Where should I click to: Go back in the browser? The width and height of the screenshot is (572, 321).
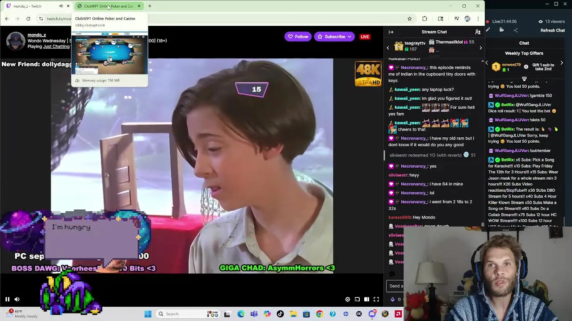tap(7, 19)
